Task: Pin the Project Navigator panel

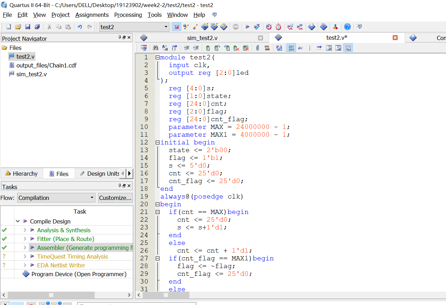Action: 120,37
